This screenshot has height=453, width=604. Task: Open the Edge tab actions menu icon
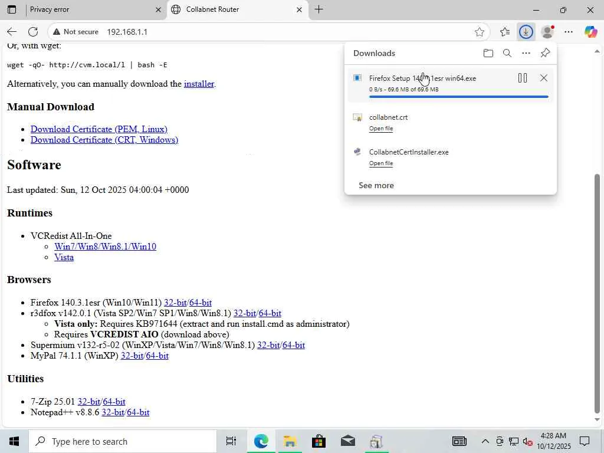[12, 9]
